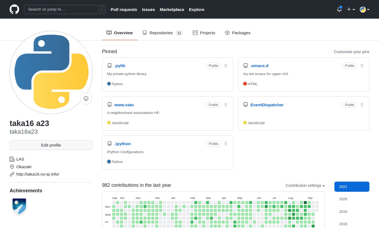Image resolution: width=379 pixels, height=229 pixels.
Task: Click the '982 contributions in the last year' text
Action: [136, 185]
